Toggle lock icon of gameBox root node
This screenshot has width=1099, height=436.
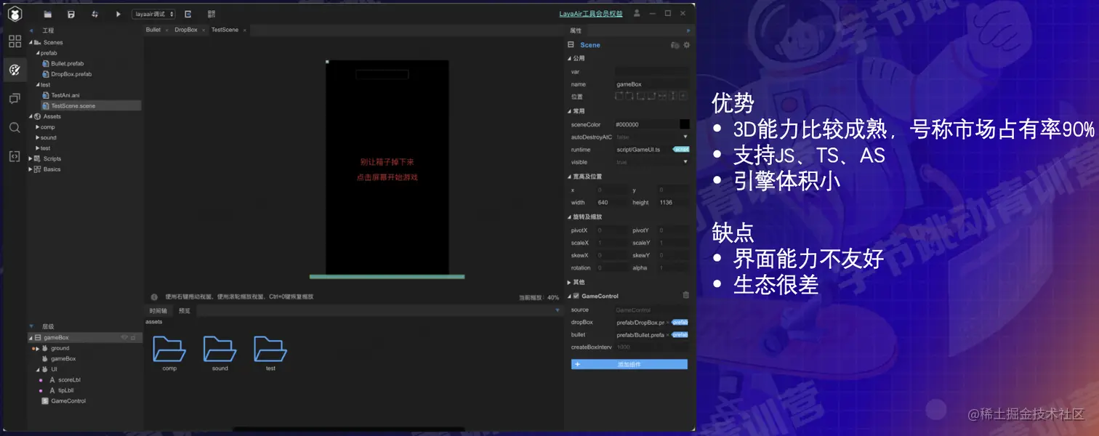133,337
